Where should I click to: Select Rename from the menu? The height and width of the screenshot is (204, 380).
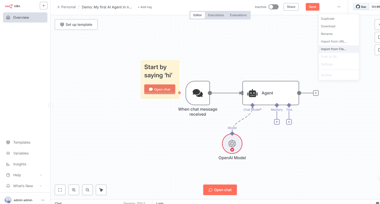(339, 34)
